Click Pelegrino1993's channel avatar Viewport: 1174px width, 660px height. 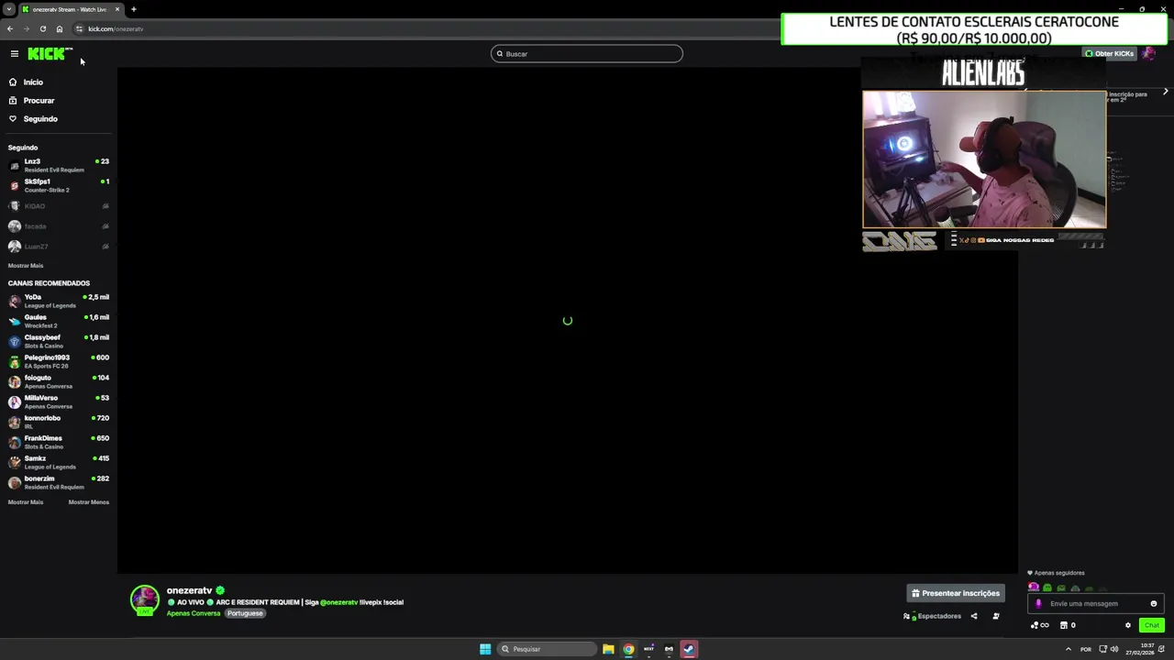tap(14, 361)
